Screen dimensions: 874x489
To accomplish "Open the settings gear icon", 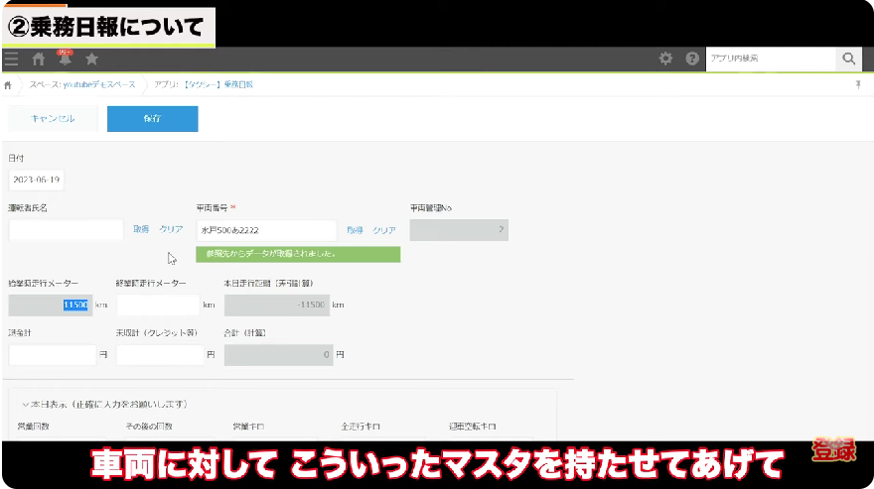I will 666,60.
